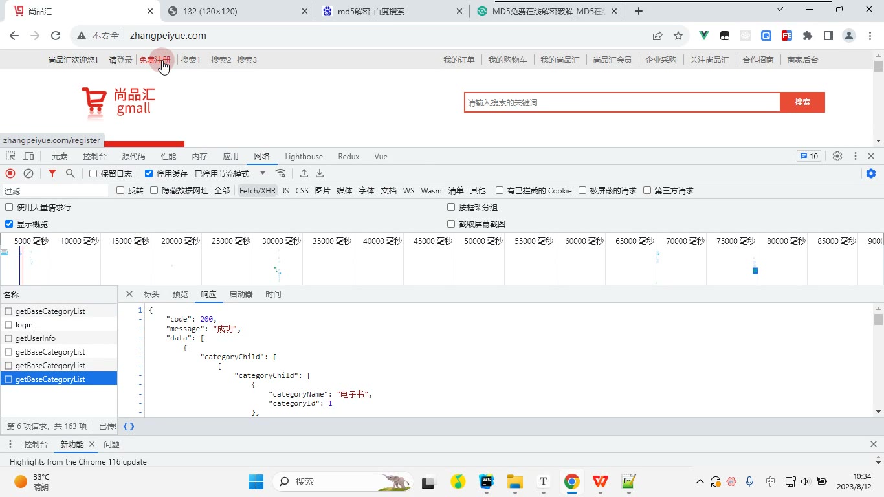884x497 pixels.
Task: Open the 请登录 link
Action: pos(120,60)
